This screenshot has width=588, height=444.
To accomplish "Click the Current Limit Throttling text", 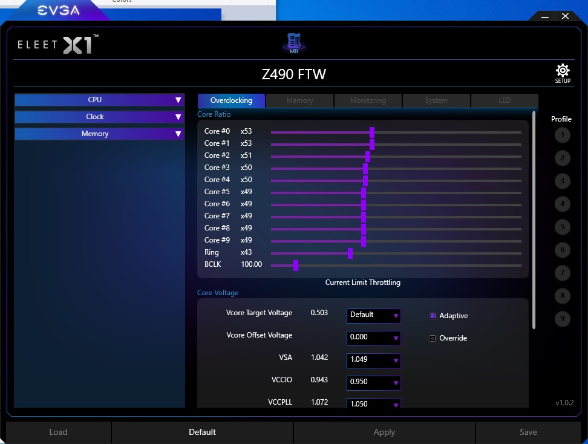I will pos(362,282).
